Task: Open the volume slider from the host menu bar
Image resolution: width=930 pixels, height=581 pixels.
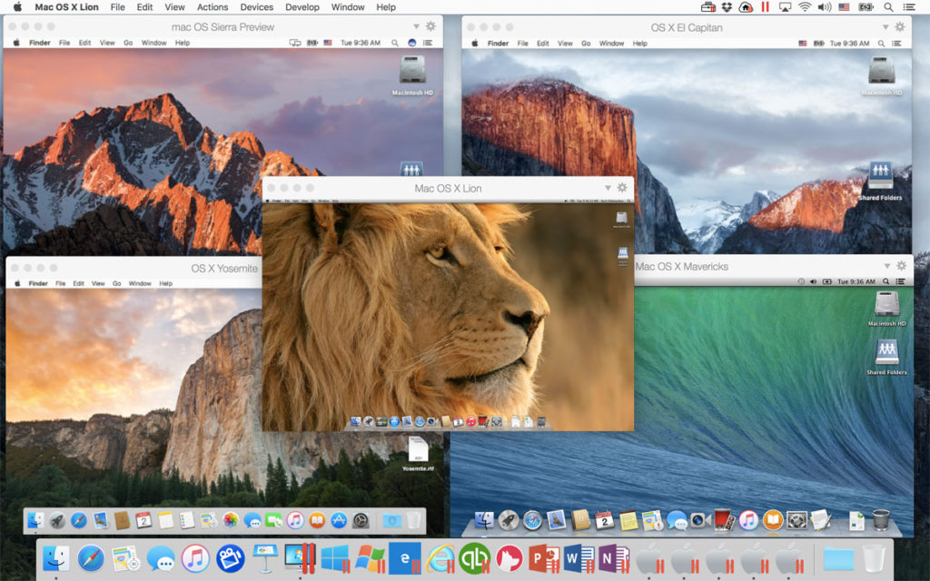Action: (x=824, y=7)
